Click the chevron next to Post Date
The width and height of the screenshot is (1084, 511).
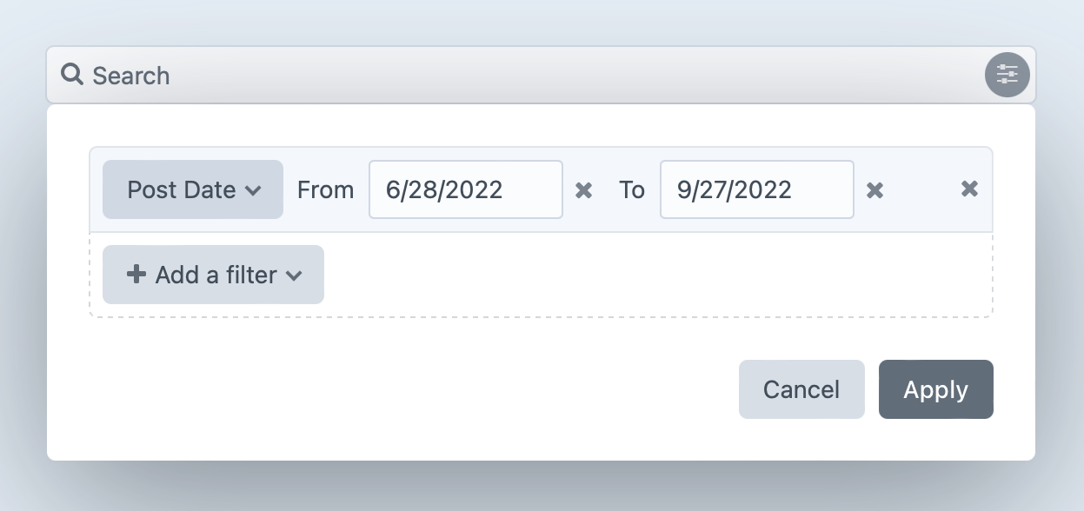(255, 190)
